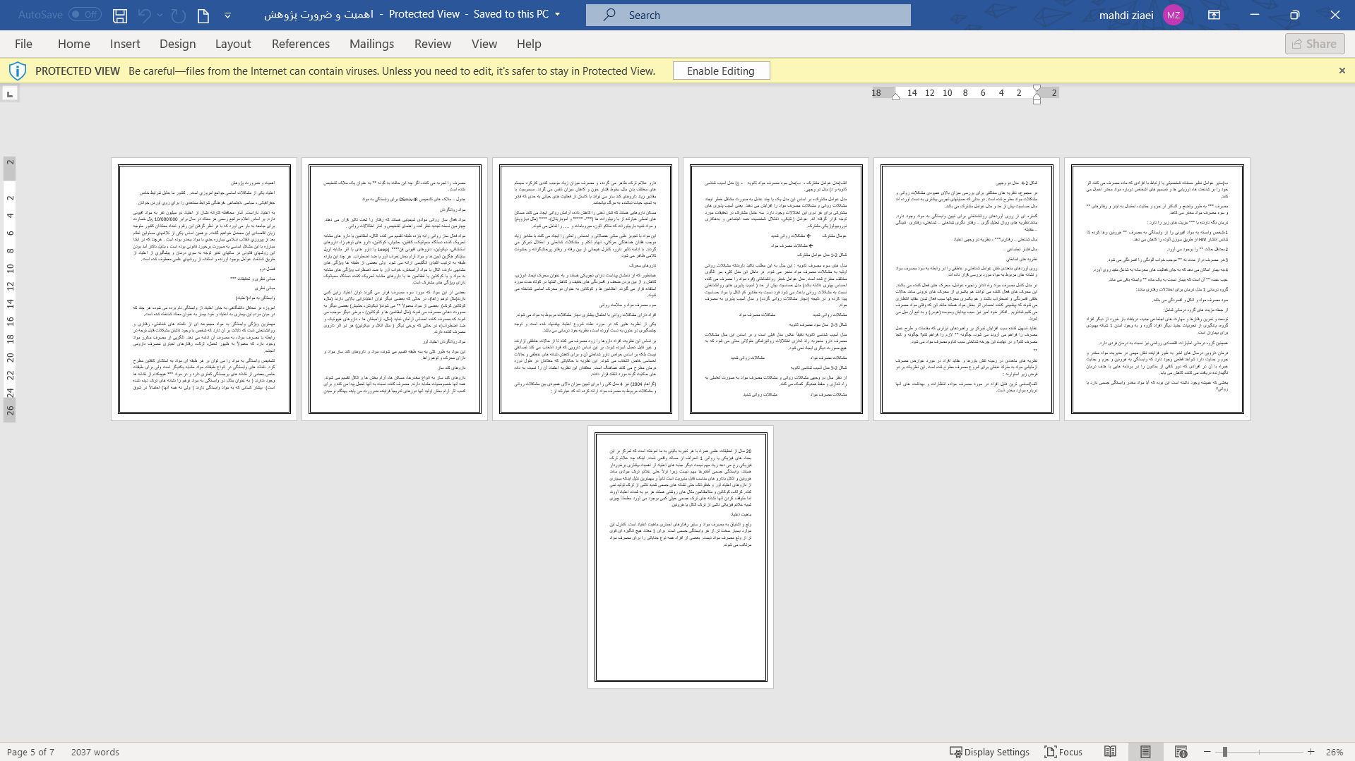Image resolution: width=1355 pixels, height=761 pixels.
Task: Click the 2037 words counter
Action: [95, 752]
